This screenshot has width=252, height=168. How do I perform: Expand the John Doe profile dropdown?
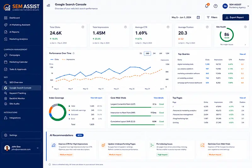(x=37, y=148)
